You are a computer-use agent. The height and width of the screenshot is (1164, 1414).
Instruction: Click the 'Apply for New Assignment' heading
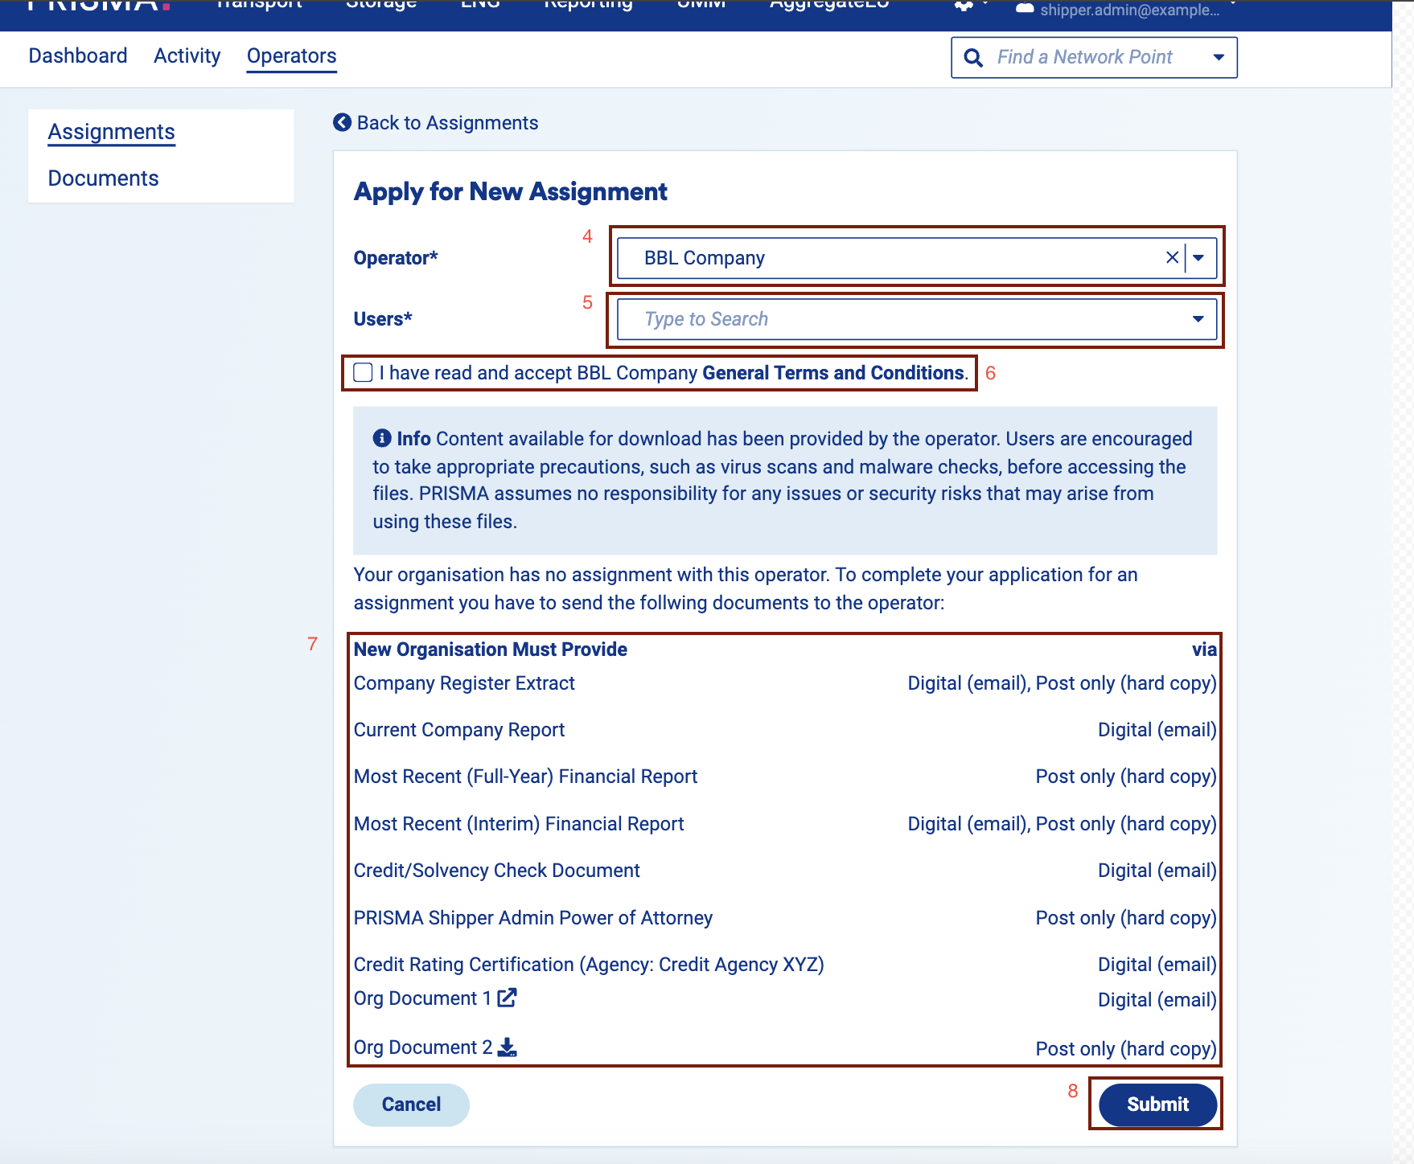point(511,192)
